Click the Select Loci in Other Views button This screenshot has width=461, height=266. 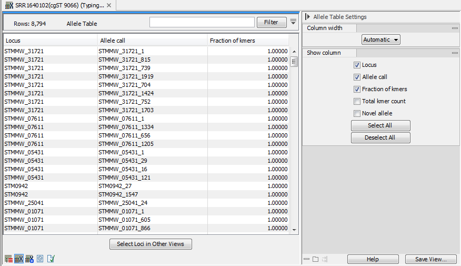(151, 244)
